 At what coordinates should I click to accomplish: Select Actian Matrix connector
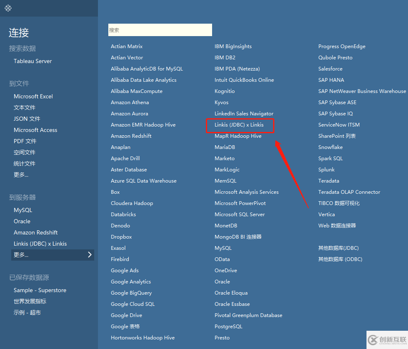[127, 46]
